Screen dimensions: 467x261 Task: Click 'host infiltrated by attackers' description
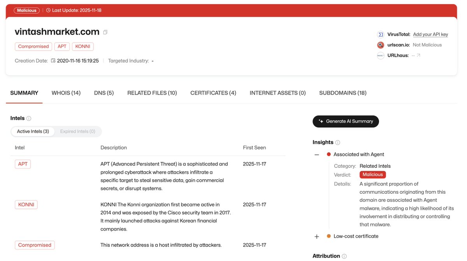coord(161,245)
